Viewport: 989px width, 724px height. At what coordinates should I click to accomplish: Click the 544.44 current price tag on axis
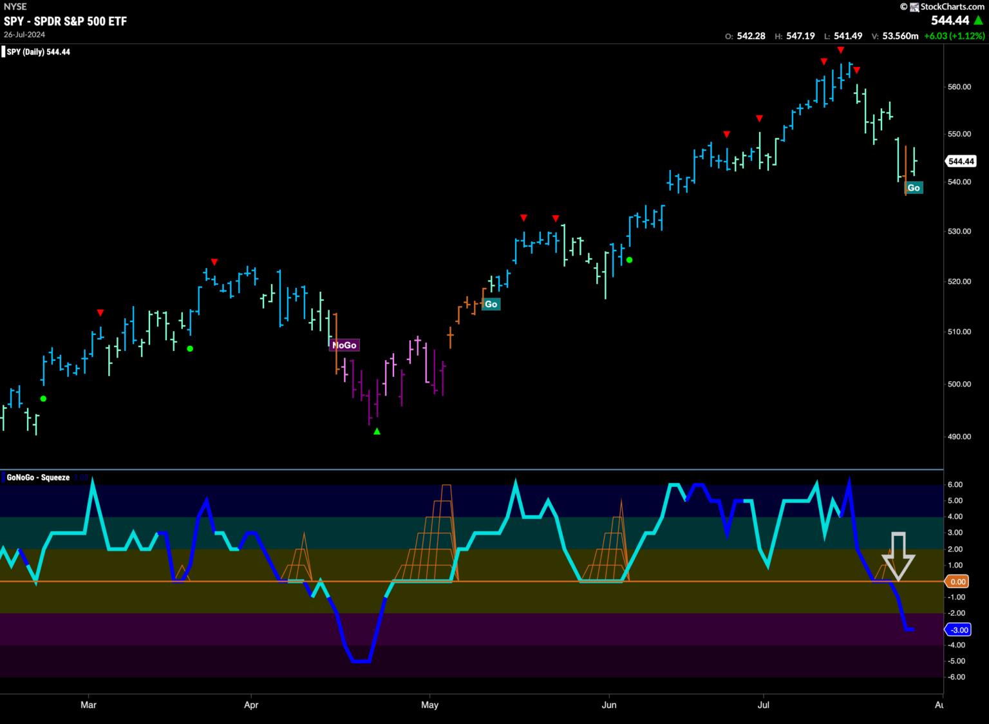tap(961, 161)
